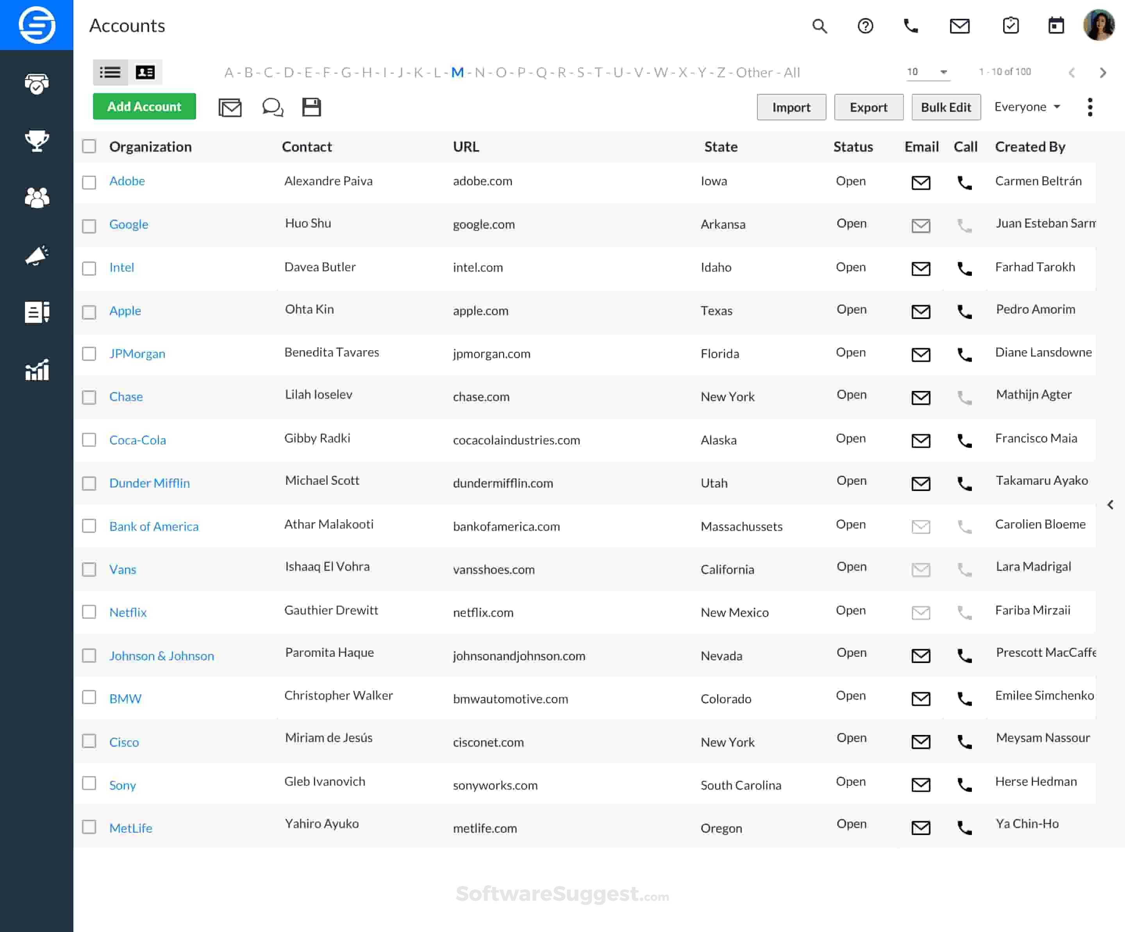Call Intel using its phone icon

(x=965, y=269)
